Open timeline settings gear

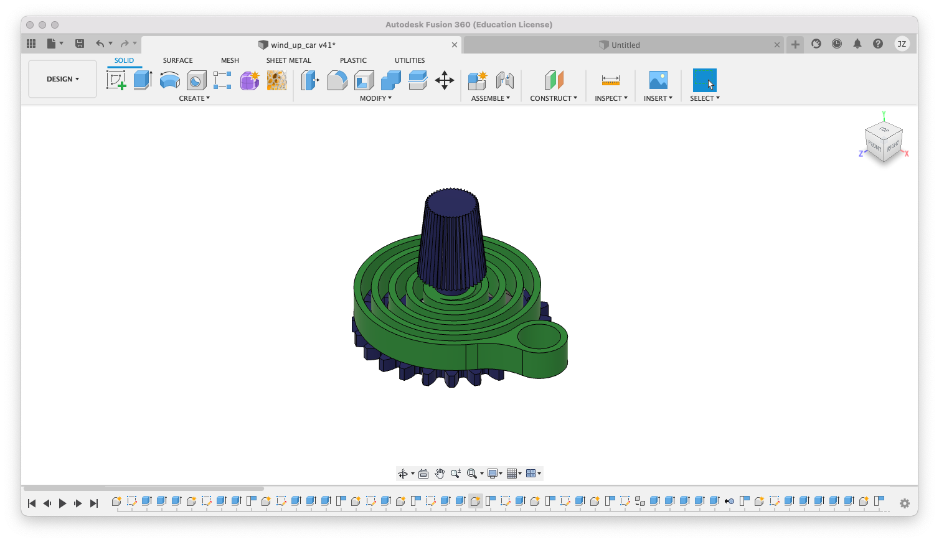[x=905, y=503]
